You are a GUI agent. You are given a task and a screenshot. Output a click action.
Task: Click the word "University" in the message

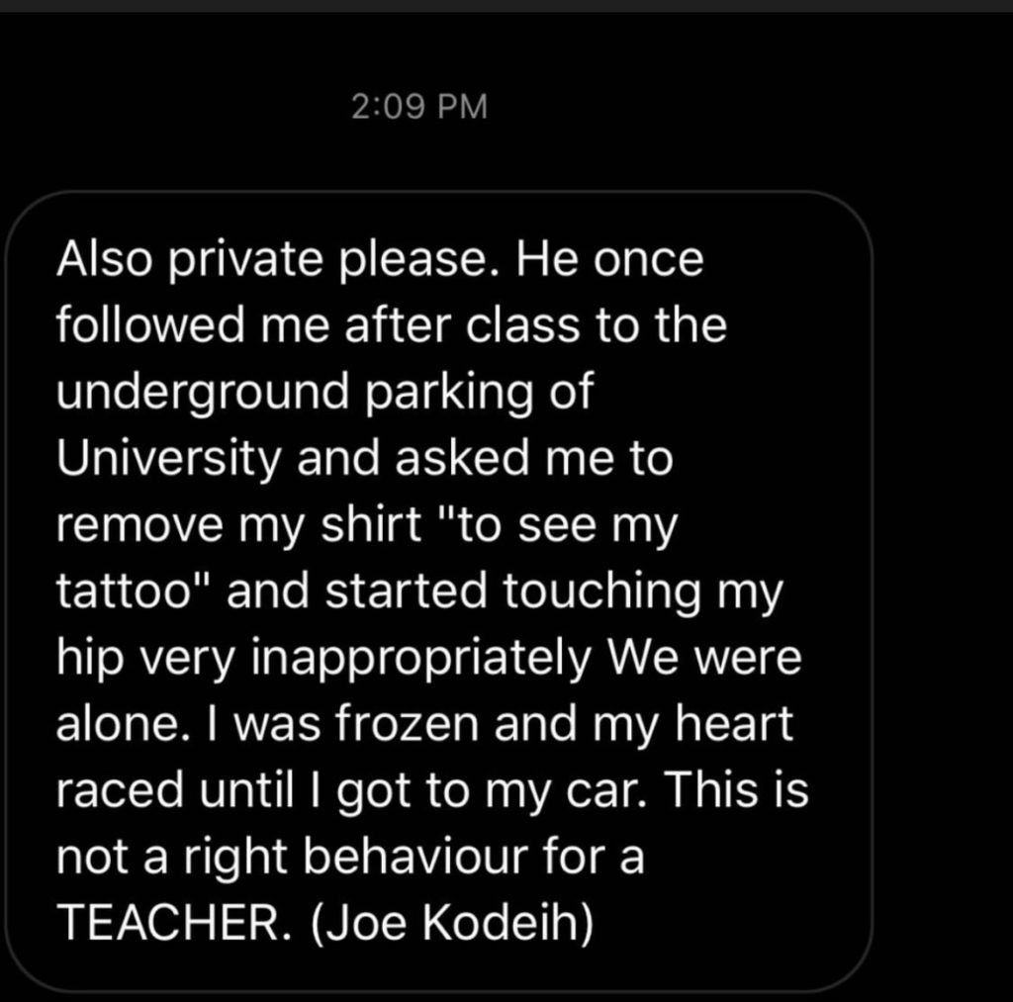168,458
